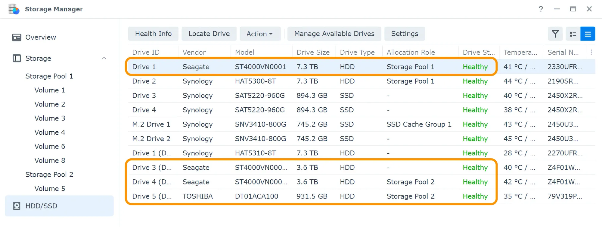Open column options three-dot menu
Image resolution: width=602 pixels, height=227 pixels.
591,52
